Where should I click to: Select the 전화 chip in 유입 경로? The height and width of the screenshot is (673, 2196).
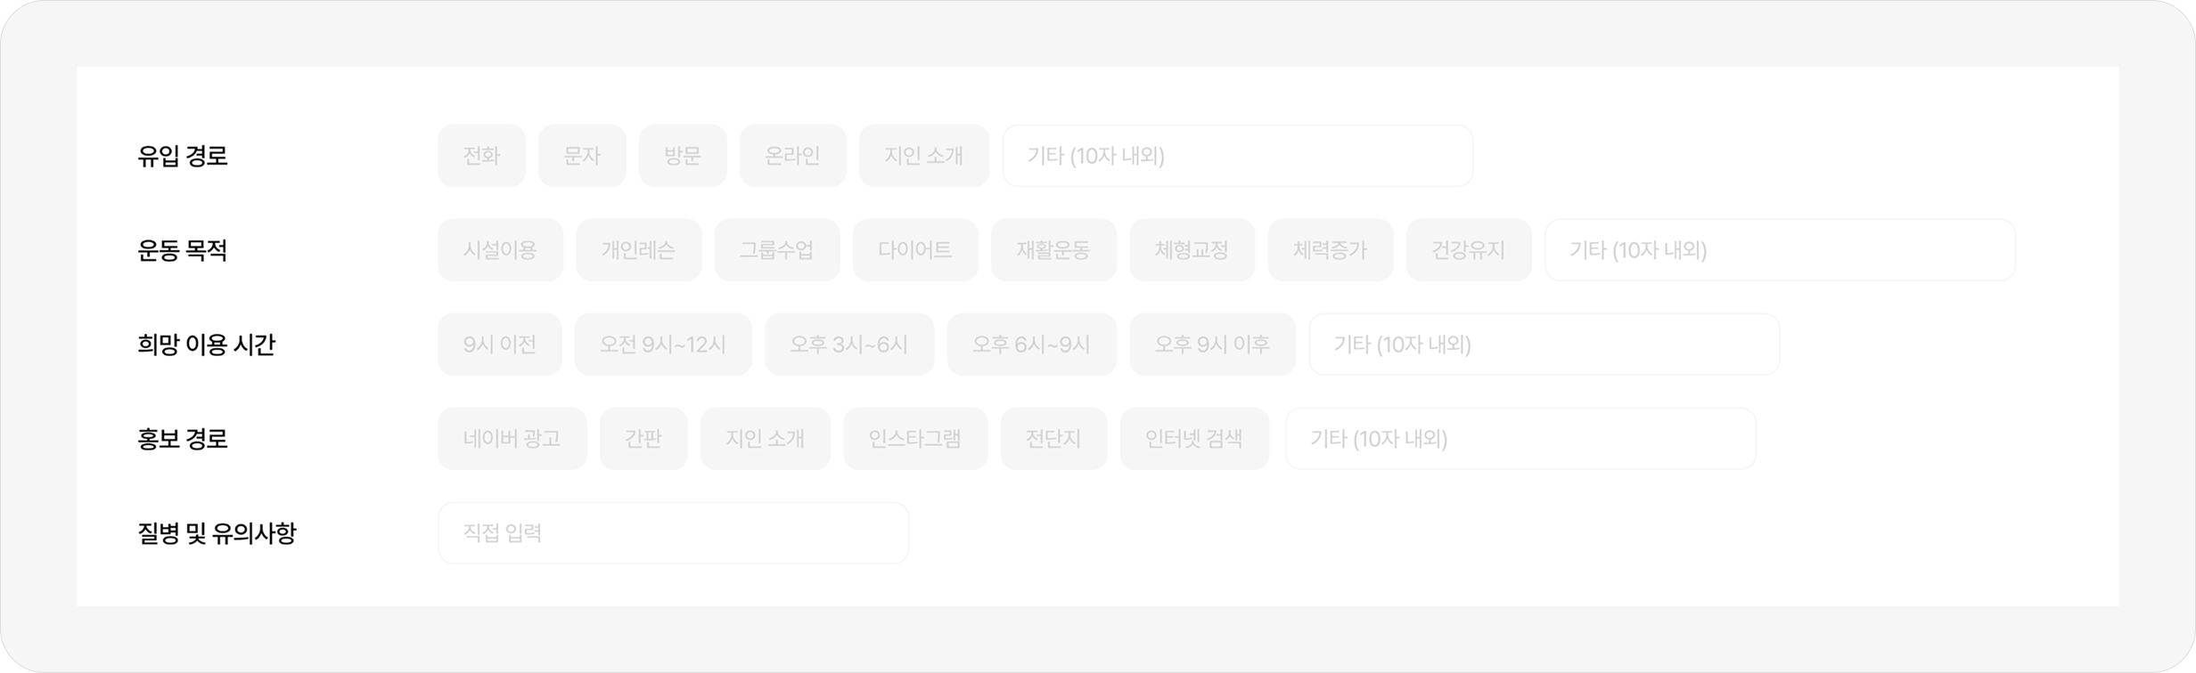[x=481, y=156]
